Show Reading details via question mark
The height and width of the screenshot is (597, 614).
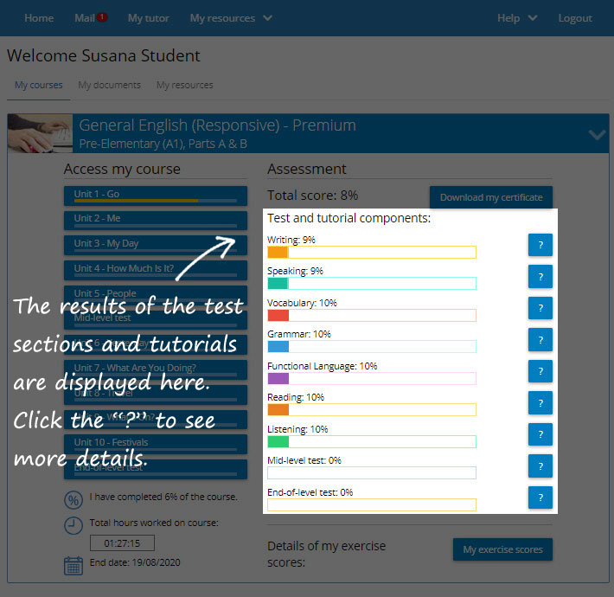coord(540,402)
